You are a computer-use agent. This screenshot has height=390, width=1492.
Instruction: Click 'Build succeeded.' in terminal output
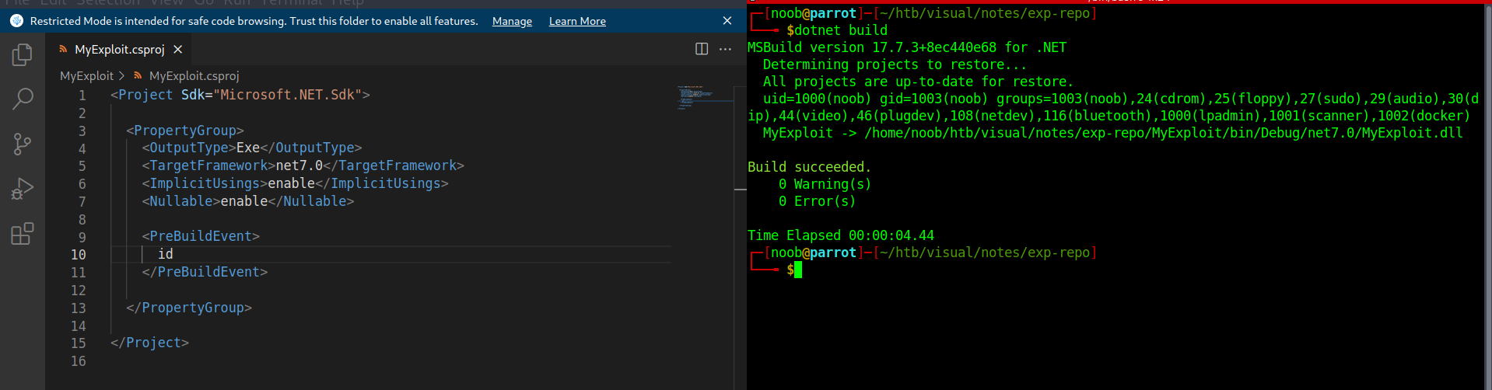pos(810,167)
